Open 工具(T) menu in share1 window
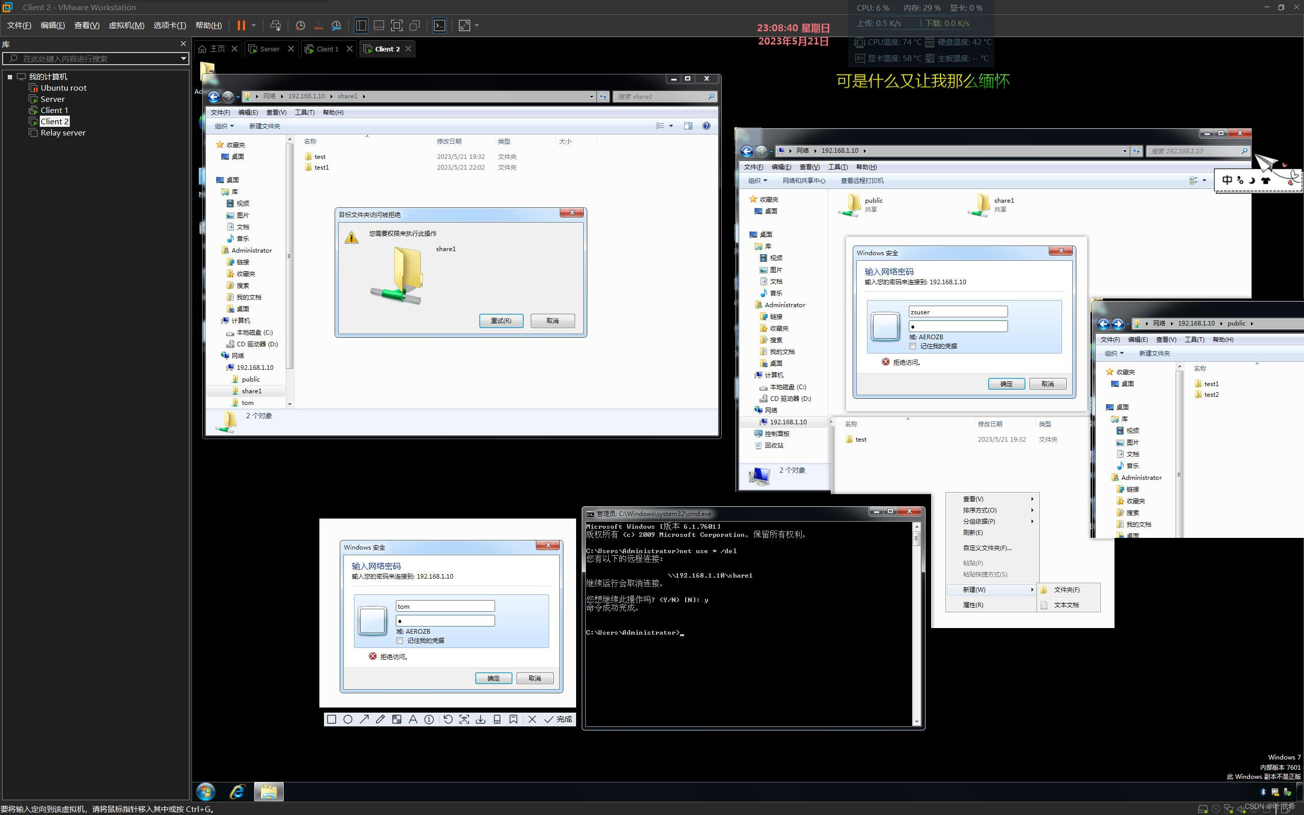The image size is (1304, 815). point(305,112)
